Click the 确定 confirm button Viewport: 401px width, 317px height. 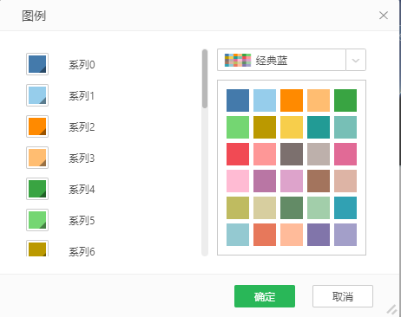(265, 296)
